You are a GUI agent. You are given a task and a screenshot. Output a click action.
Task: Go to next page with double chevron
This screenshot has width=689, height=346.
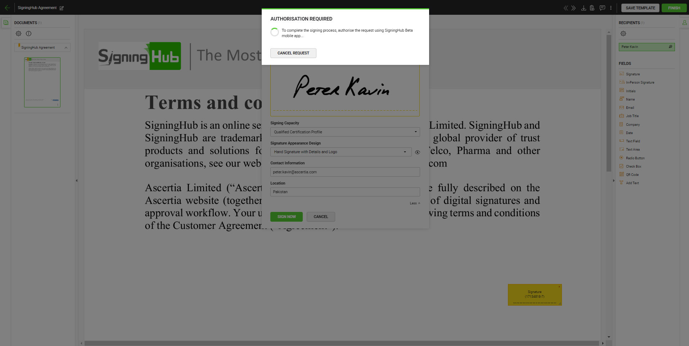573,8
